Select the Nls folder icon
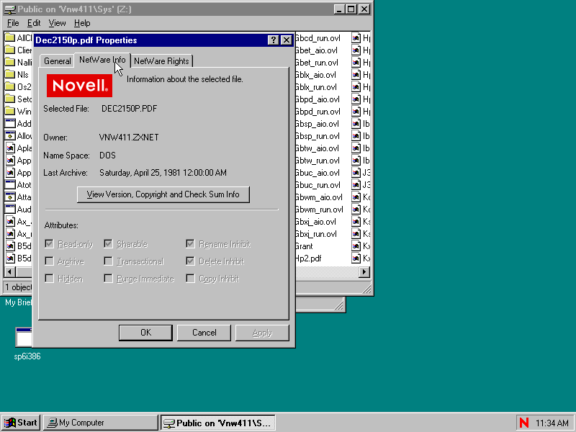This screenshot has width=576, height=432. tap(10, 75)
